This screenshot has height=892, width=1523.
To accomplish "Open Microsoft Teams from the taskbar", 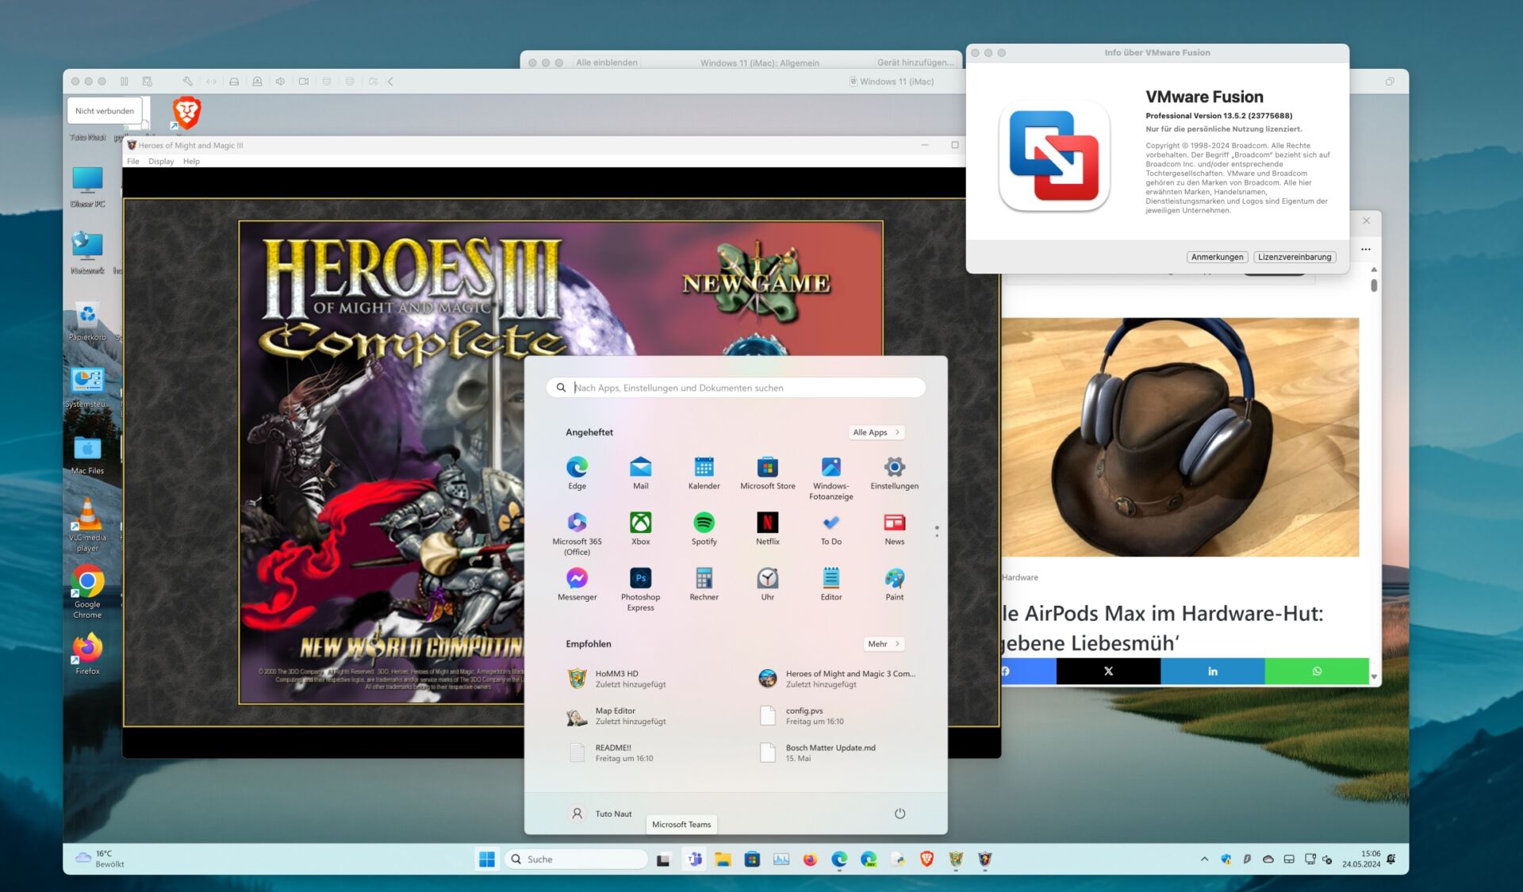I will pyautogui.click(x=695, y=859).
